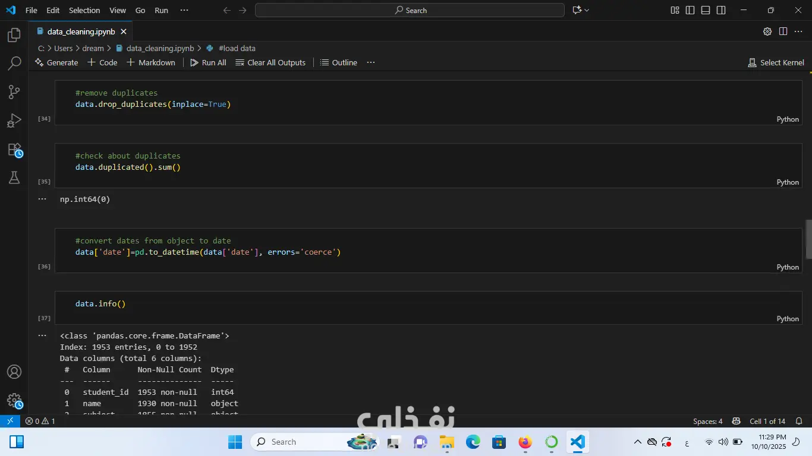Click the Generate button in the notebook toolbar
This screenshot has width=812, height=456.
[56, 62]
